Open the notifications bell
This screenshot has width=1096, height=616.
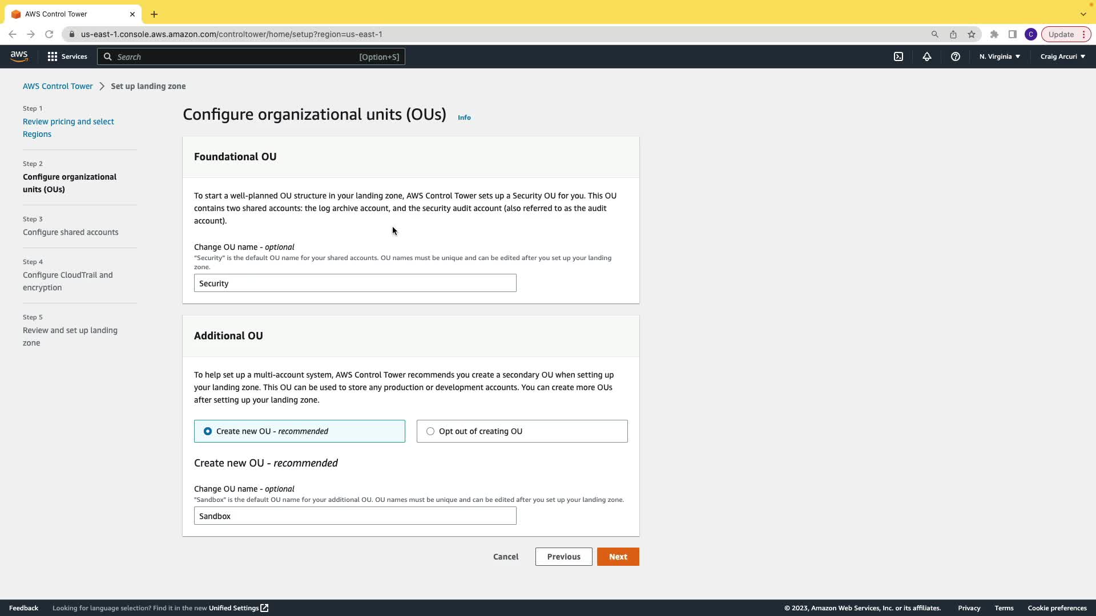click(927, 56)
